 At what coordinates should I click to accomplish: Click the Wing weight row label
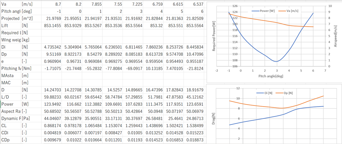[11, 40]
